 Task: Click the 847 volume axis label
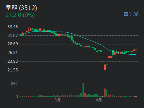coord(14,83)
